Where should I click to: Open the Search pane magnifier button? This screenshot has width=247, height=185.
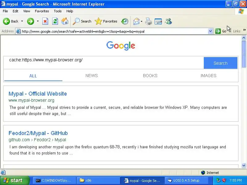tap(82, 21)
